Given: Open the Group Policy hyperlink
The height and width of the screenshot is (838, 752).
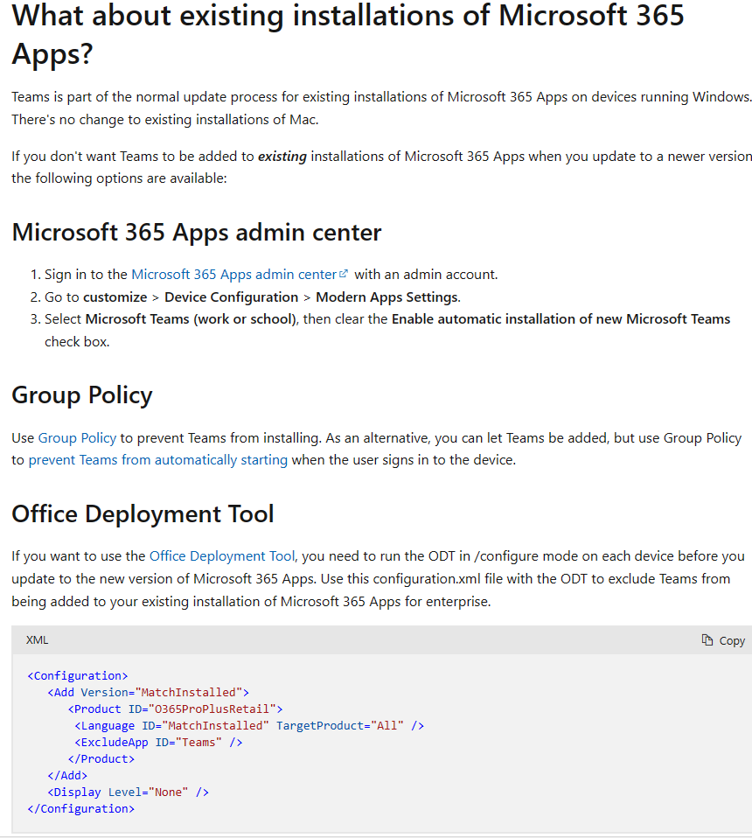Looking at the screenshot, I should point(77,437).
